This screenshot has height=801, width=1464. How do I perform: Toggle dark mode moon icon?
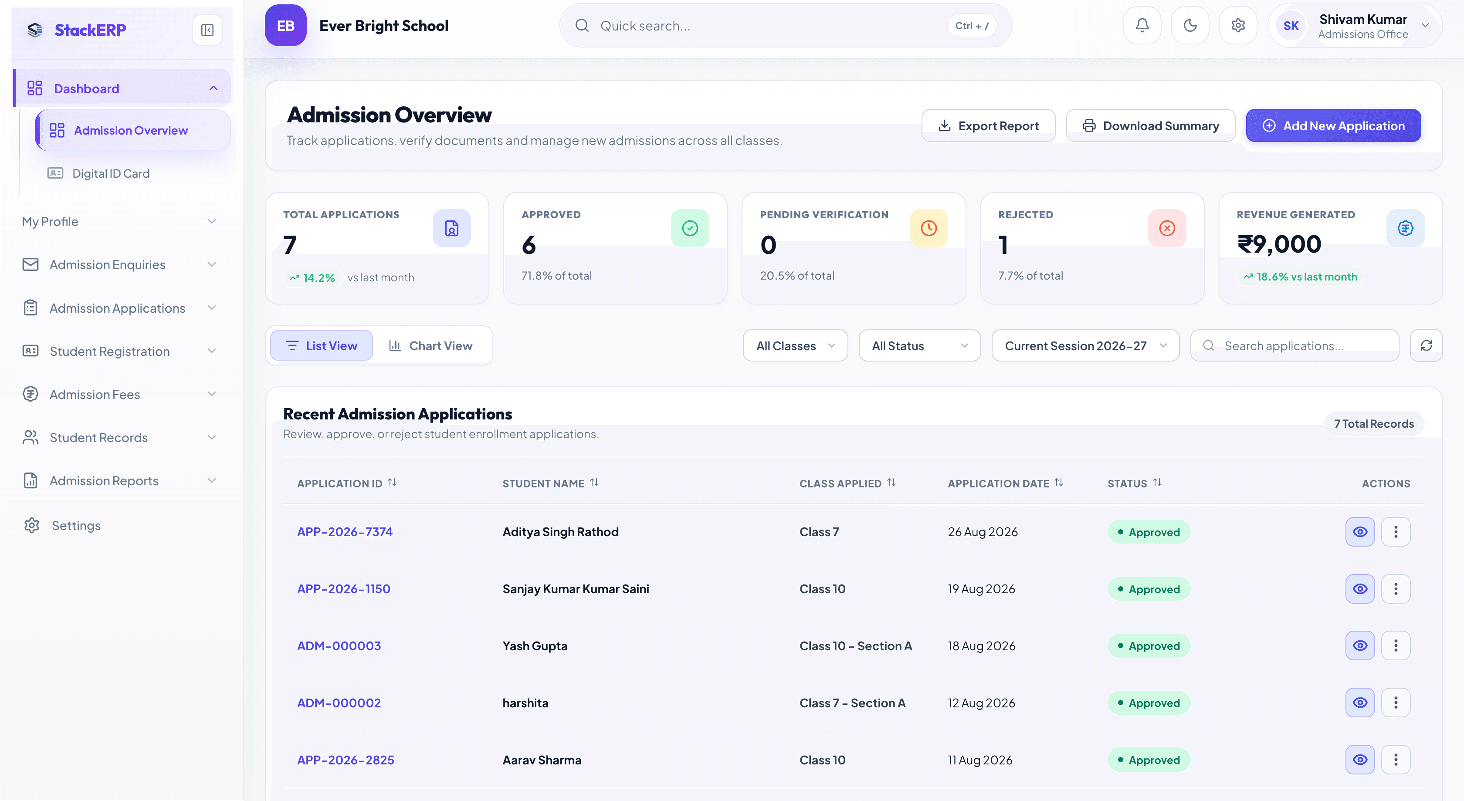(x=1189, y=26)
